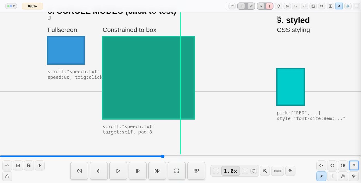This screenshot has height=183, width=361.
Task: Click the fast-forward double-arrow button
Action: pyautogui.click(x=157, y=171)
